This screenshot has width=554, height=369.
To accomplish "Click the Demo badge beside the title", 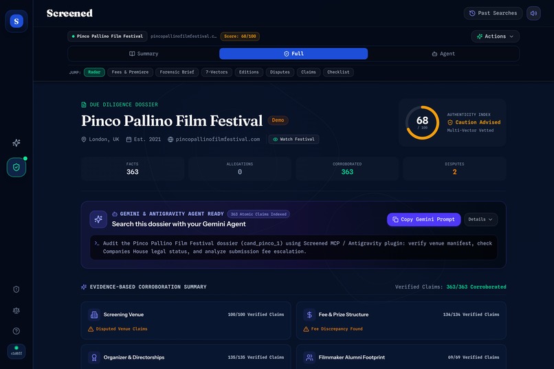I will tap(278, 120).
